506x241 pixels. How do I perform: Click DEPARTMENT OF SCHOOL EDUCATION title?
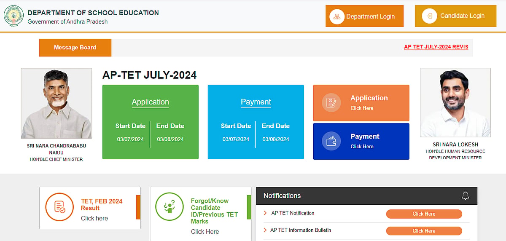[x=93, y=13]
